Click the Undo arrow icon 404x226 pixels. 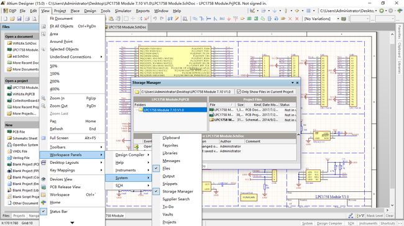tap(155, 19)
